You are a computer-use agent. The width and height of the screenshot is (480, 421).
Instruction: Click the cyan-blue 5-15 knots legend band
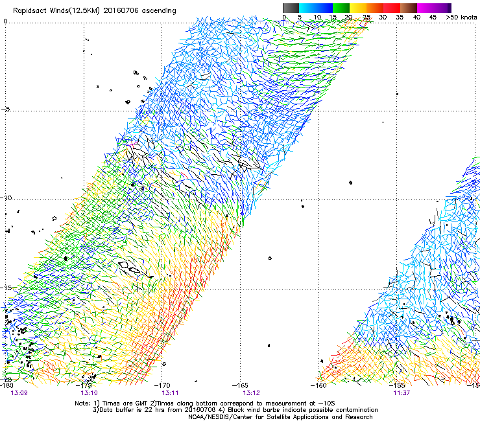click(x=316, y=8)
